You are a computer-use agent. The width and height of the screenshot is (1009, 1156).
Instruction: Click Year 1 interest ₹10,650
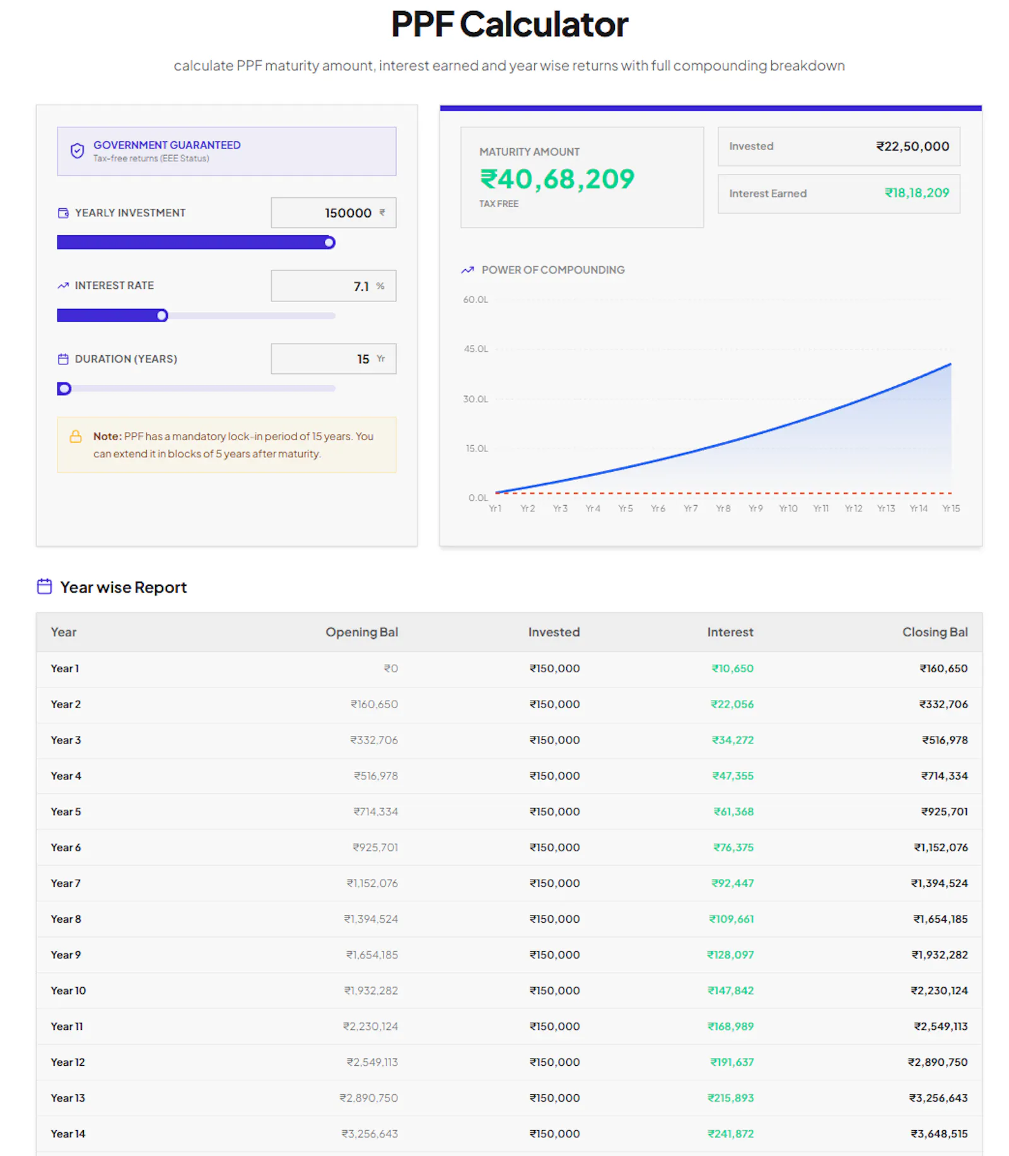732,668
